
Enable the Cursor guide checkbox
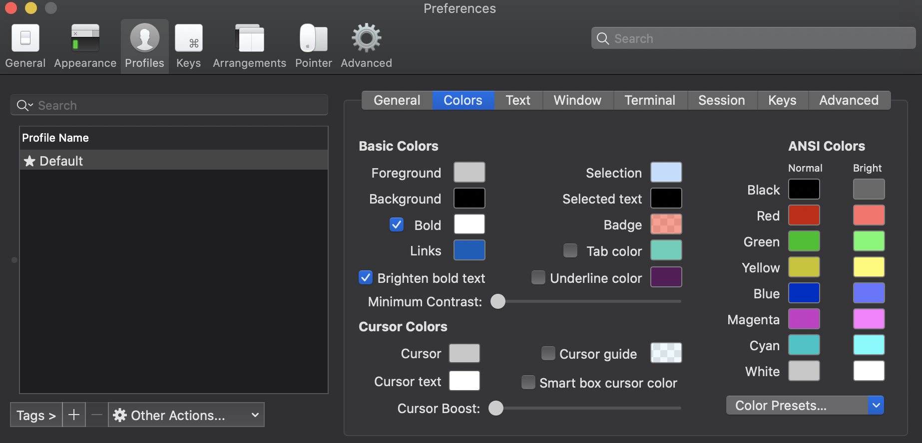coord(548,353)
